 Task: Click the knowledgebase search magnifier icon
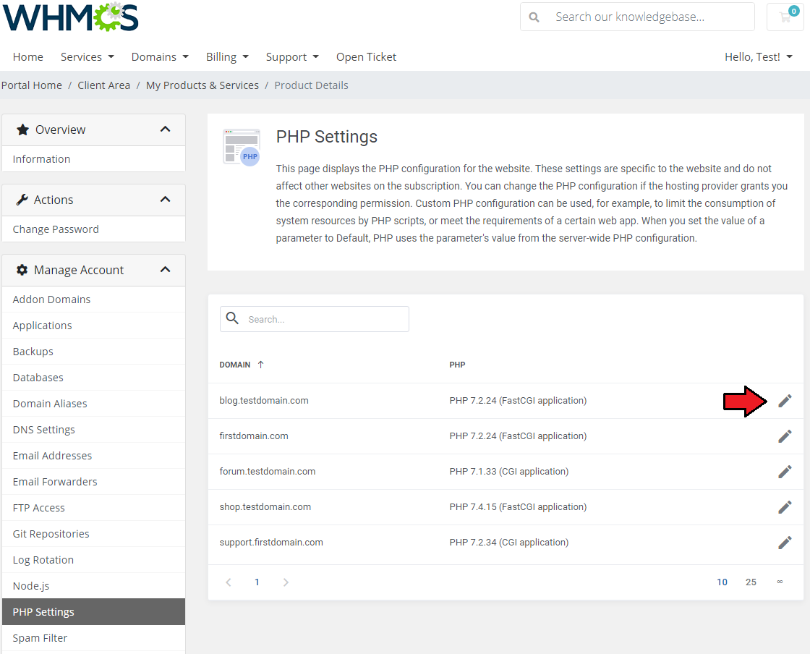click(534, 17)
